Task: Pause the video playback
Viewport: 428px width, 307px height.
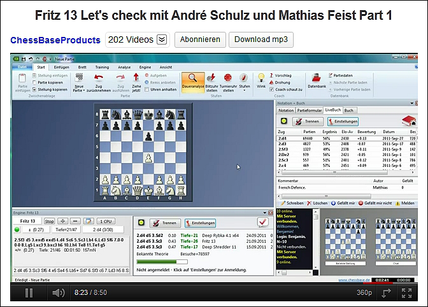Action: [x=29, y=293]
